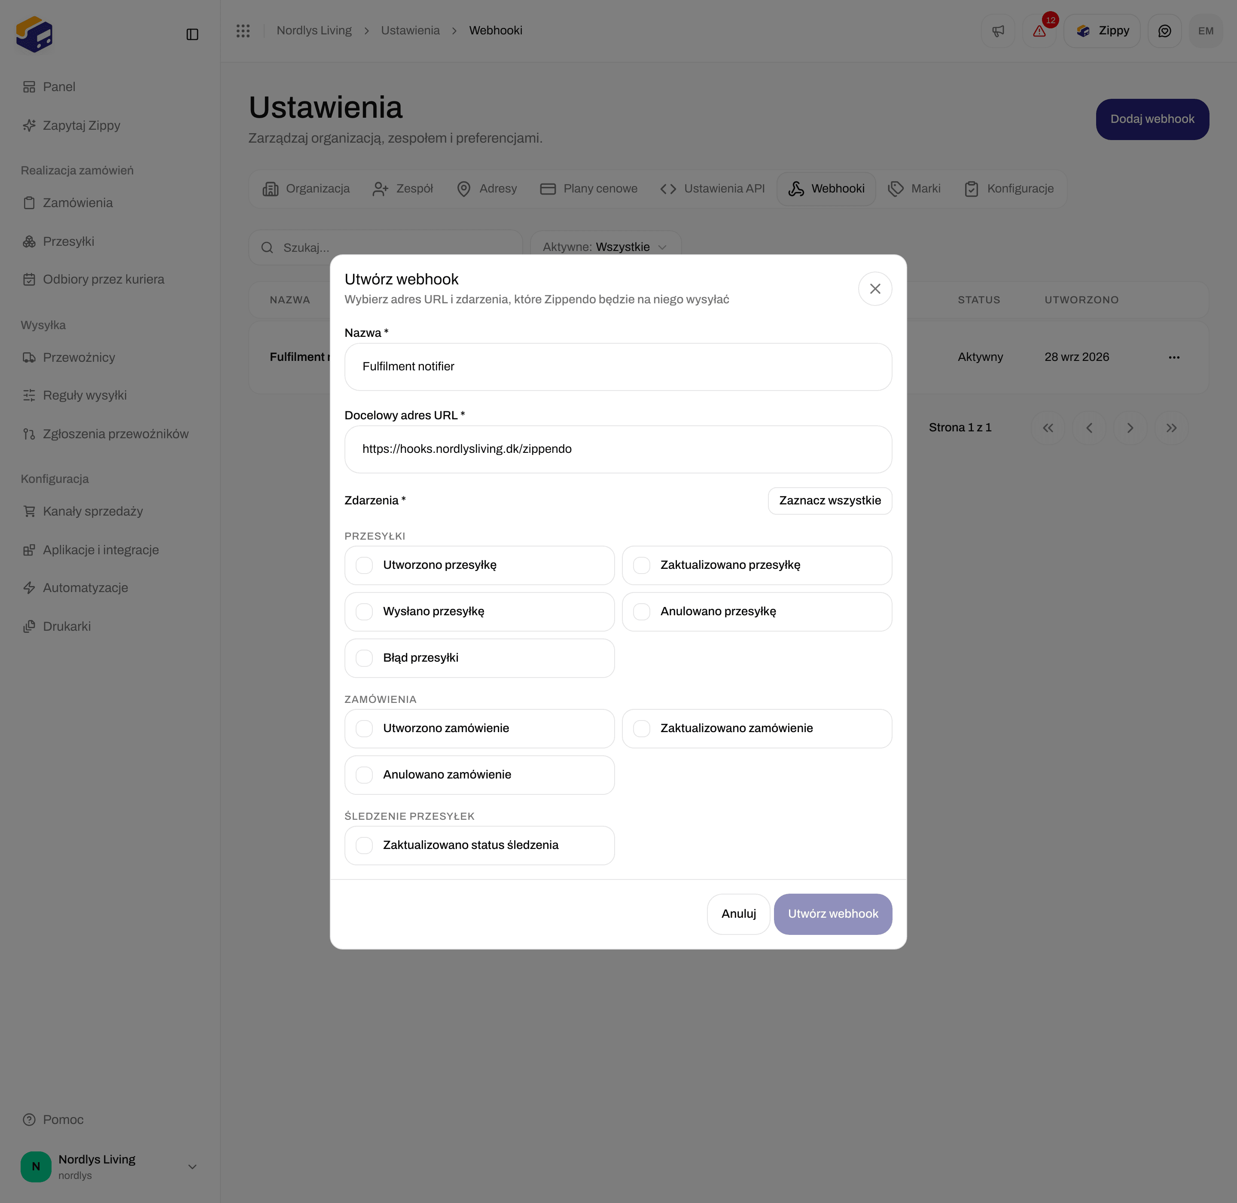
Task: Open Zippy assistant button
Action: point(1102,31)
